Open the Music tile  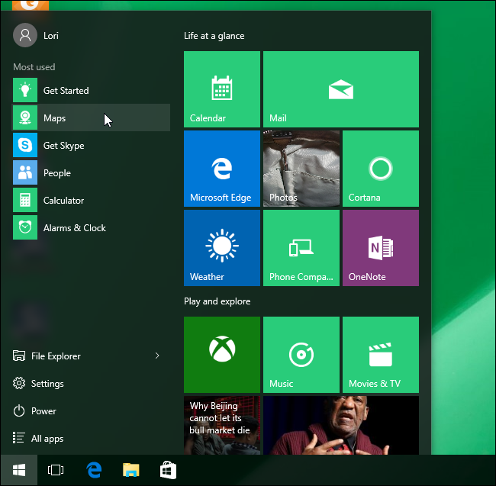point(301,355)
